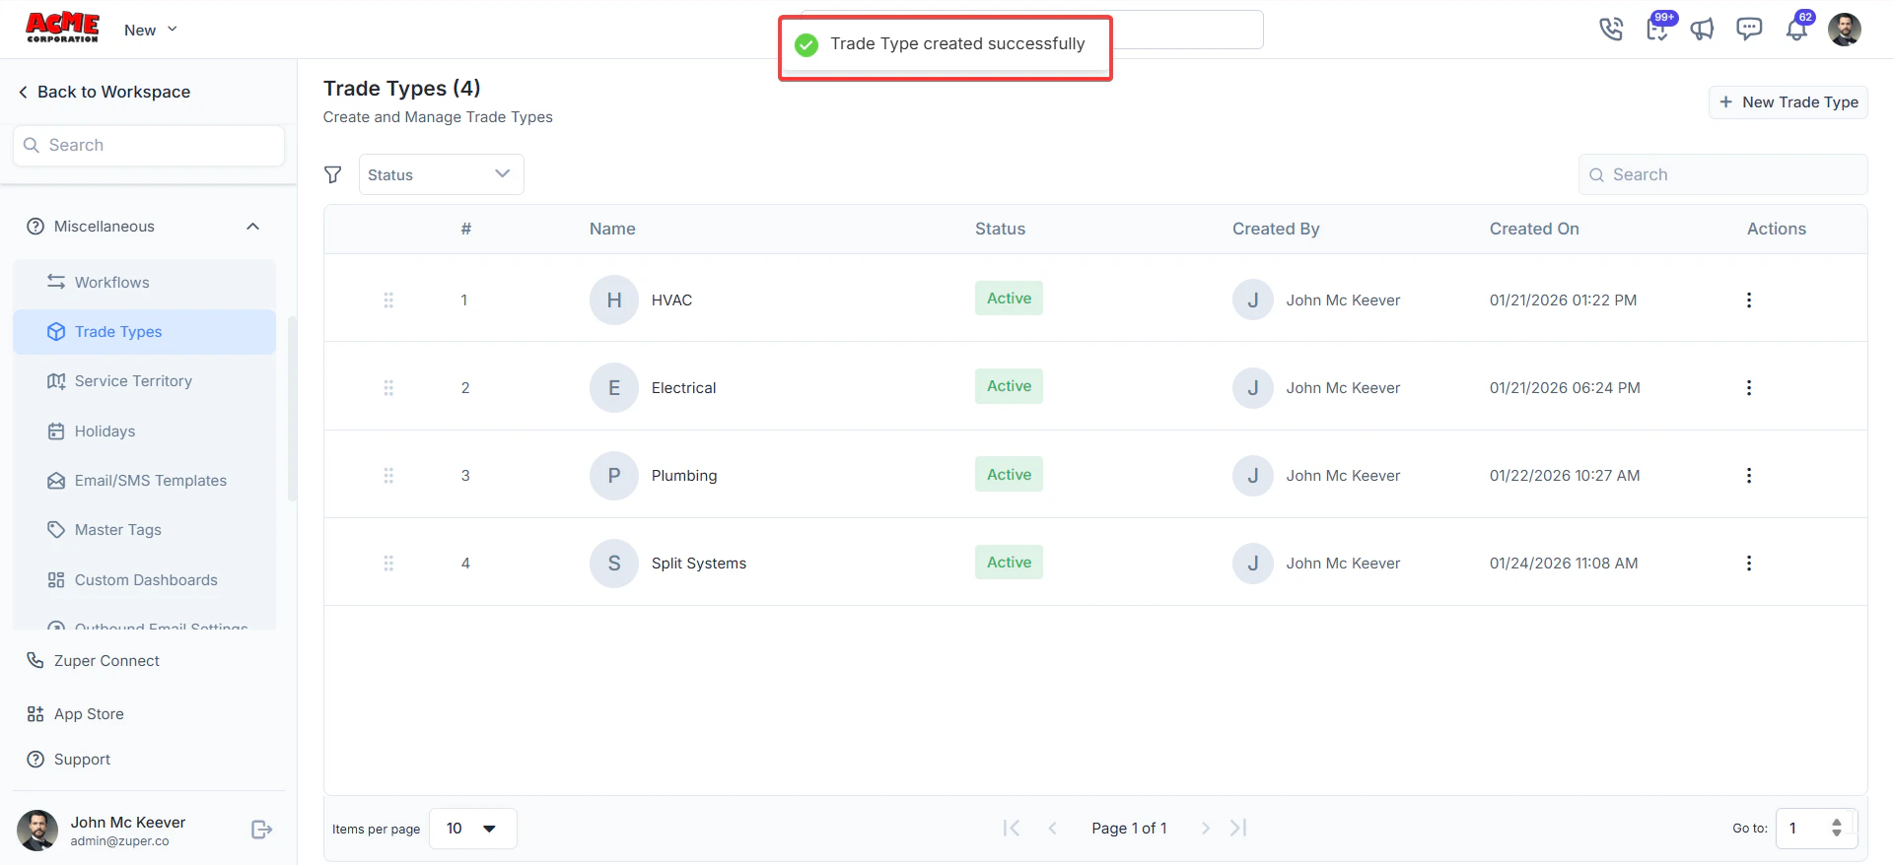Collapse the Miscellaneous section
The image size is (1893, 865).
click(x=252, y=227)
